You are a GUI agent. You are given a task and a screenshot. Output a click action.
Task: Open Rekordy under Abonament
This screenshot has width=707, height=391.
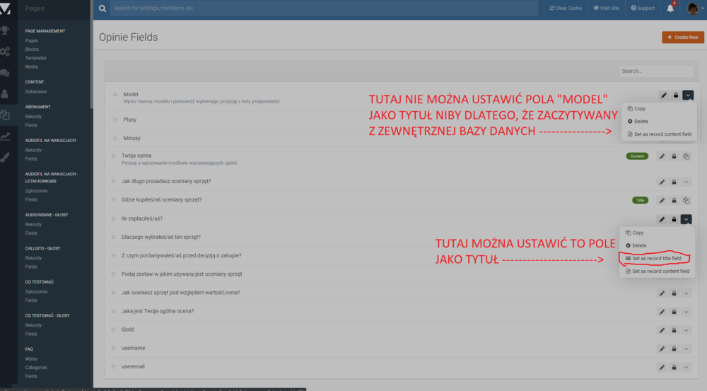pos(33,117)
